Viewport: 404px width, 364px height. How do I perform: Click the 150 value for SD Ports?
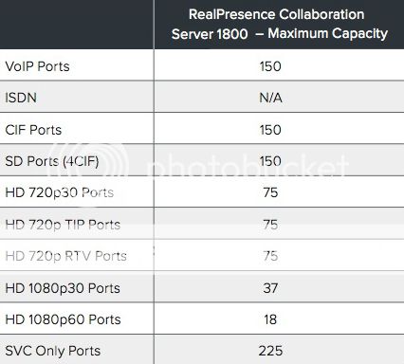click(x=270, y=161)
